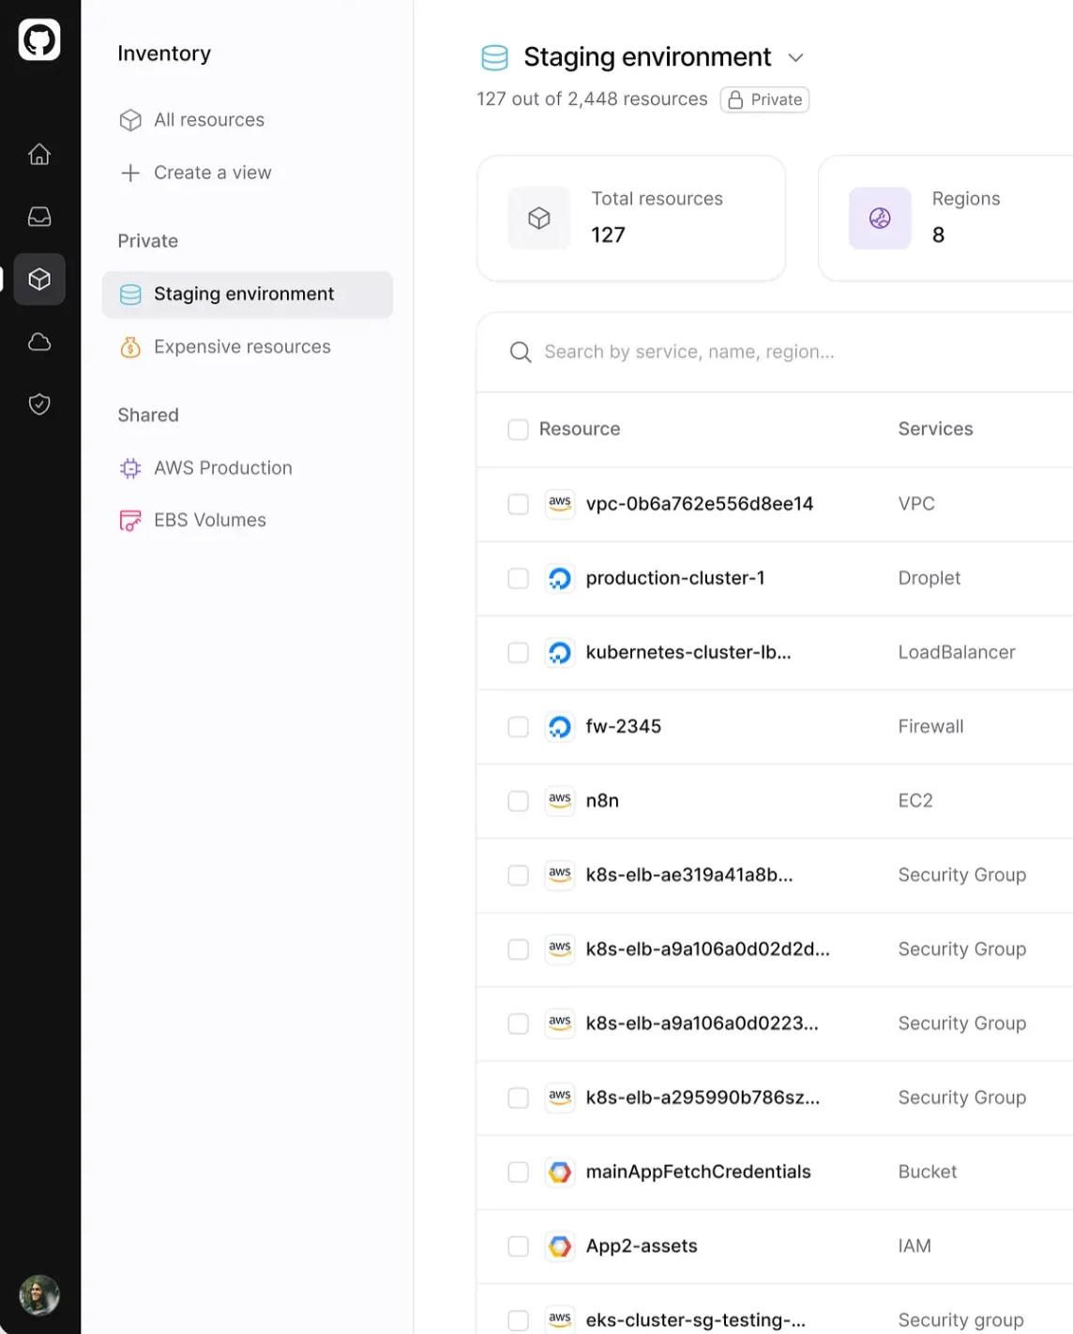This screenshot has width=1073, height=1334.
Task: Check the n8n row checkbox
Action: pos(518,800)
